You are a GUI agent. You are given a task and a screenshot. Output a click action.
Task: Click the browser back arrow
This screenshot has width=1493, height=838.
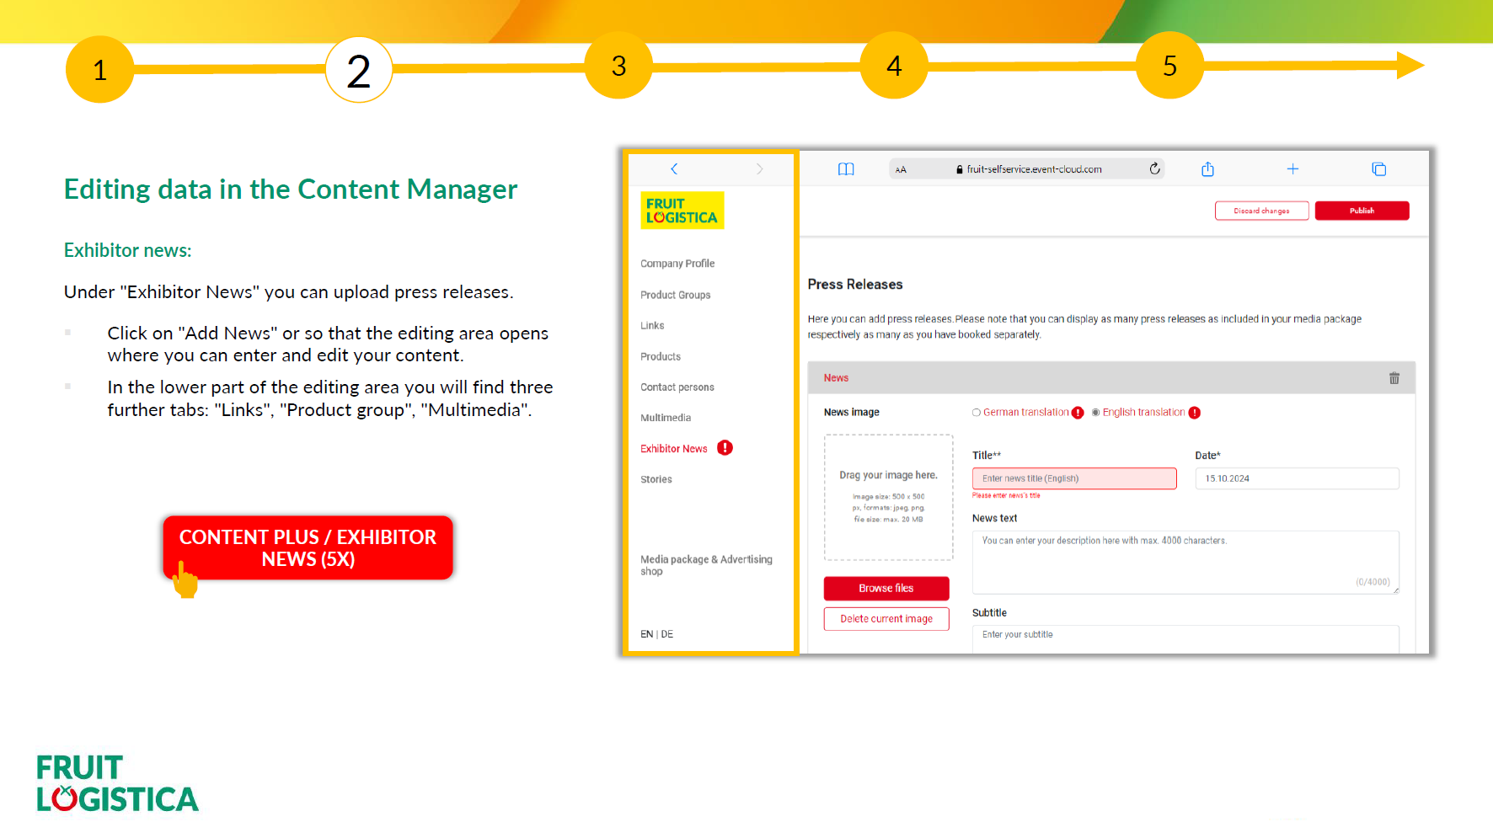click(674, 169)
